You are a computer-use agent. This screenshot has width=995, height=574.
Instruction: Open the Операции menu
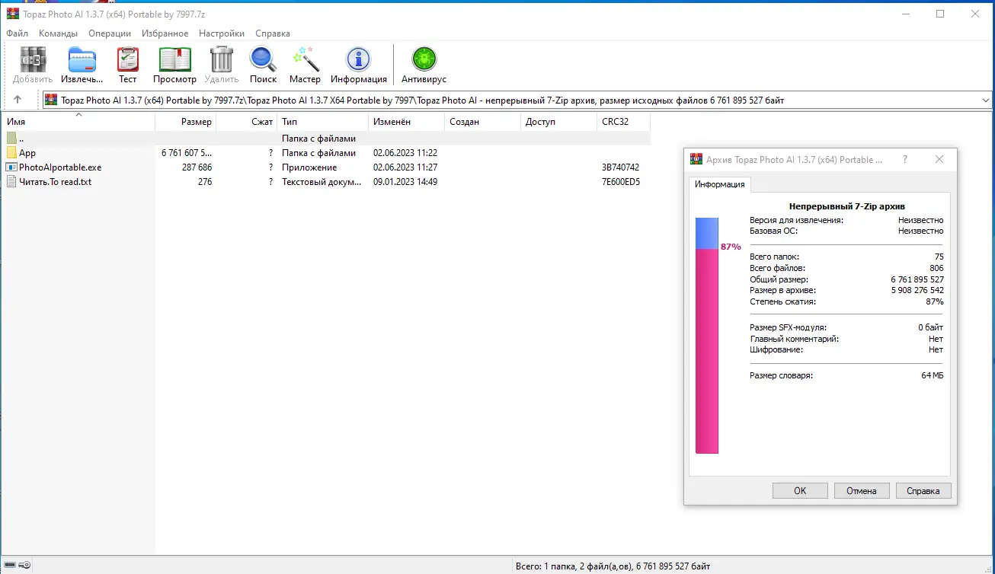(110, 33)
